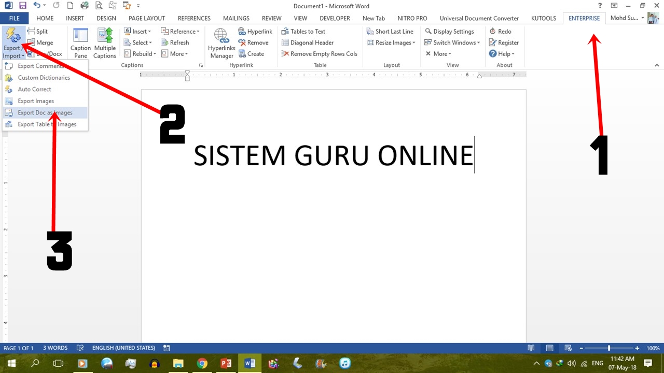Screen dimensions: 664x373
Task: Switch to the PAGE LAYOUT tab
Action: click(x=147, y=18)
